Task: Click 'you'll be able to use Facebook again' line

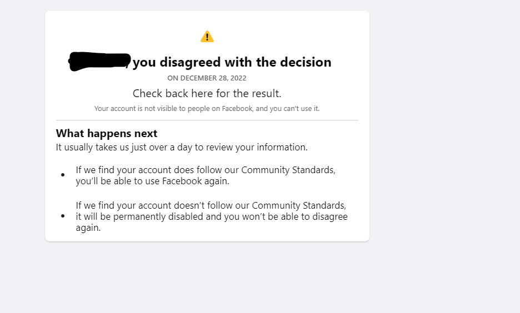Action: click(153, 181)
